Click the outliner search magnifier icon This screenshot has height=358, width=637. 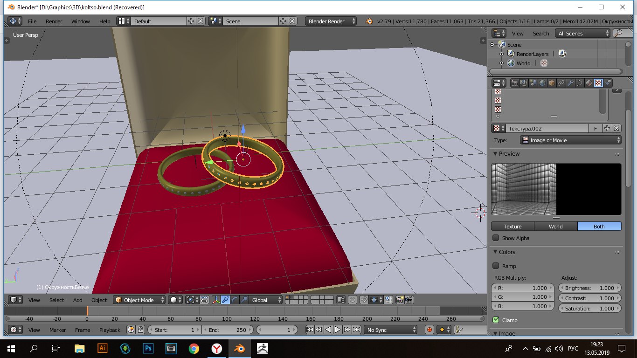tap(618, 33)
